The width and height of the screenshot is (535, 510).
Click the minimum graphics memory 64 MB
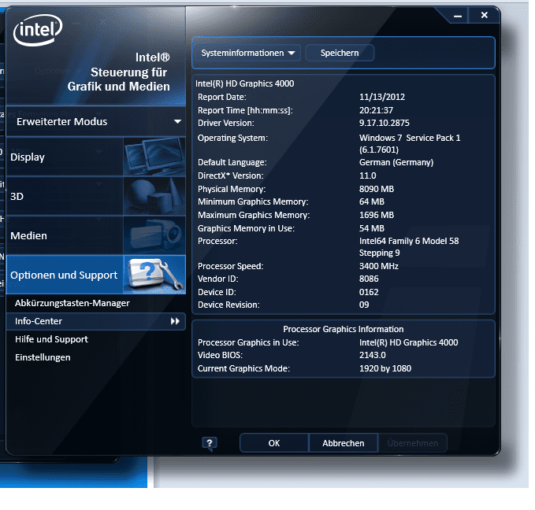(372, 201)
